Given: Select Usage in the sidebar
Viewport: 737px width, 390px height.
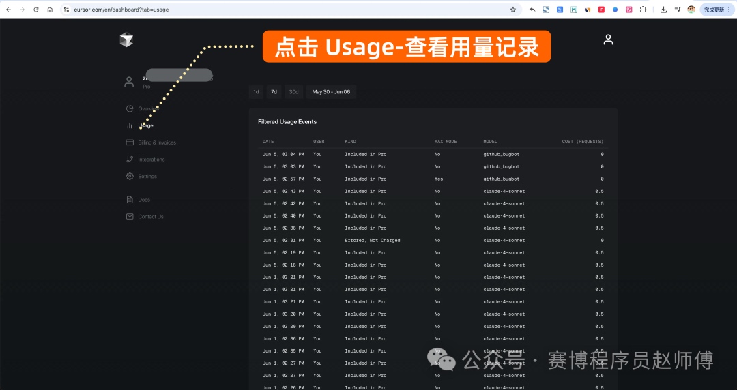Looking at the screenshot, I should pyautogui.click(x=140, y=125).
